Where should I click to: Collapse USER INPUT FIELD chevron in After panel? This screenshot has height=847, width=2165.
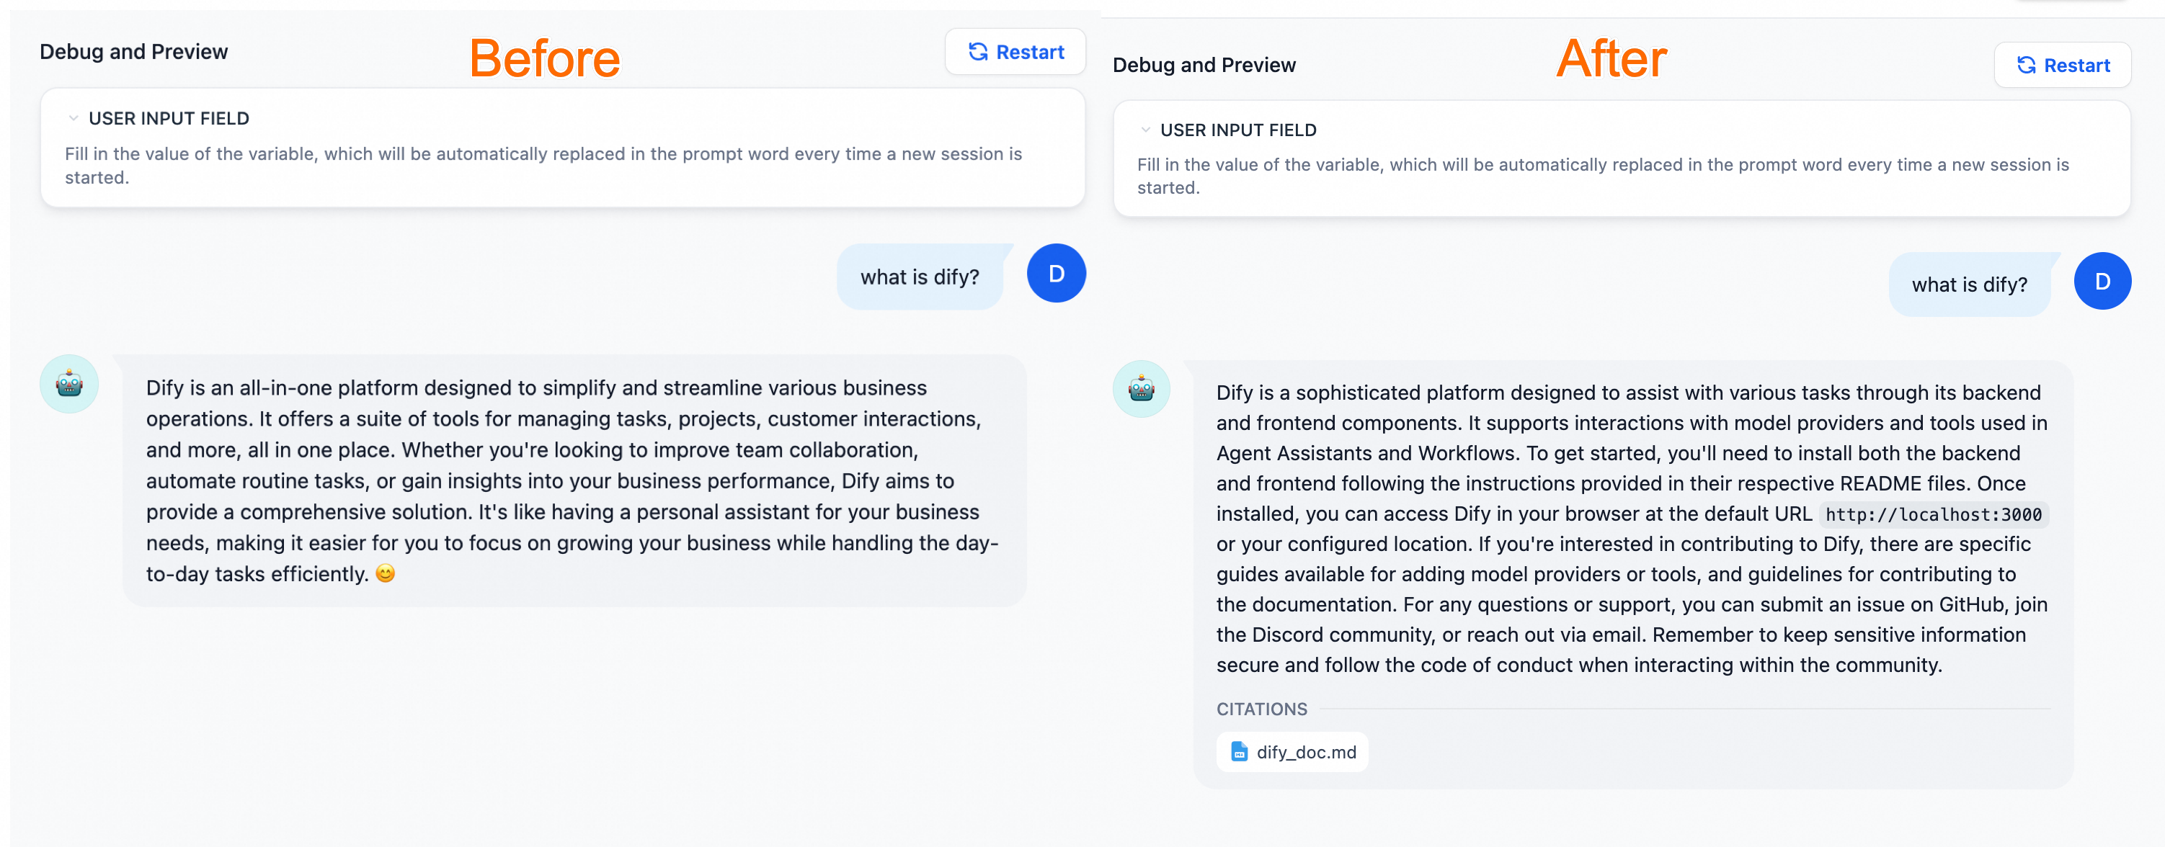coord(1144,130)
